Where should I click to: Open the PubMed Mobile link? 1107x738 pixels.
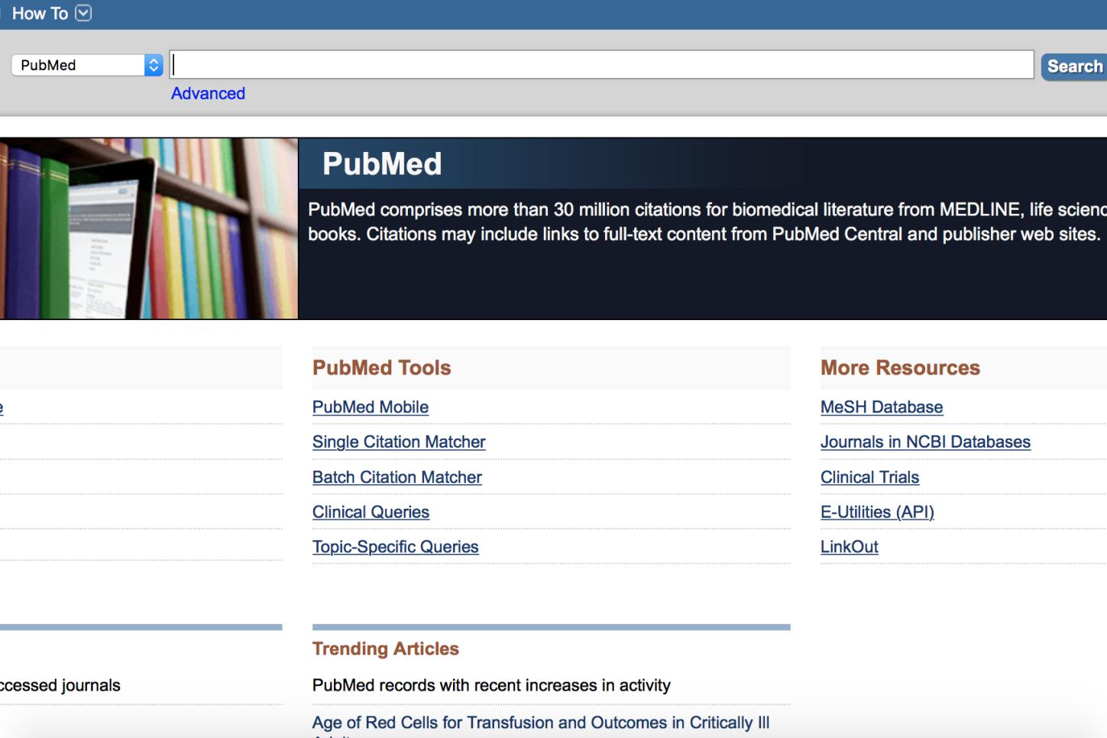tap(371, 407)
